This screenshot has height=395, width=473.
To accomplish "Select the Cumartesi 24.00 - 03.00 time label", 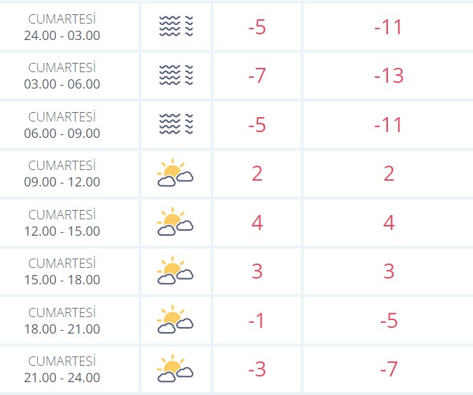I will [62, 27].
